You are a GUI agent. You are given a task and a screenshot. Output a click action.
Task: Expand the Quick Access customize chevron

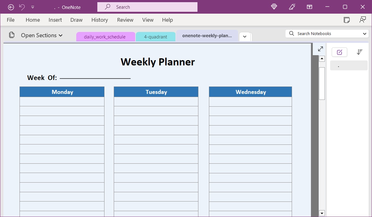point(32,7)
